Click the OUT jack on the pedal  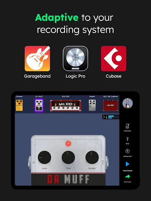pyautogui.click(x=107, y=162)
